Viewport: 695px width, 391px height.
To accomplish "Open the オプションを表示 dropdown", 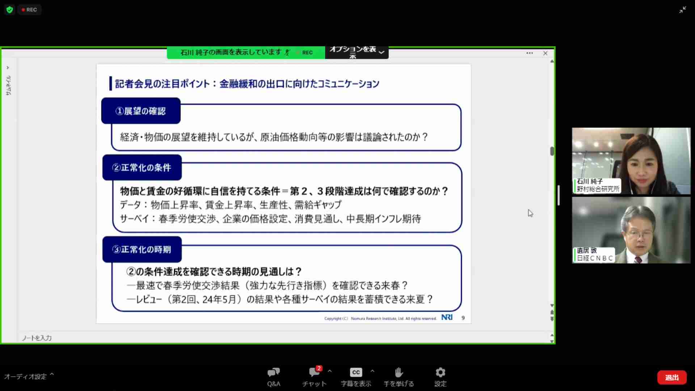I will (x=357, y=52).
